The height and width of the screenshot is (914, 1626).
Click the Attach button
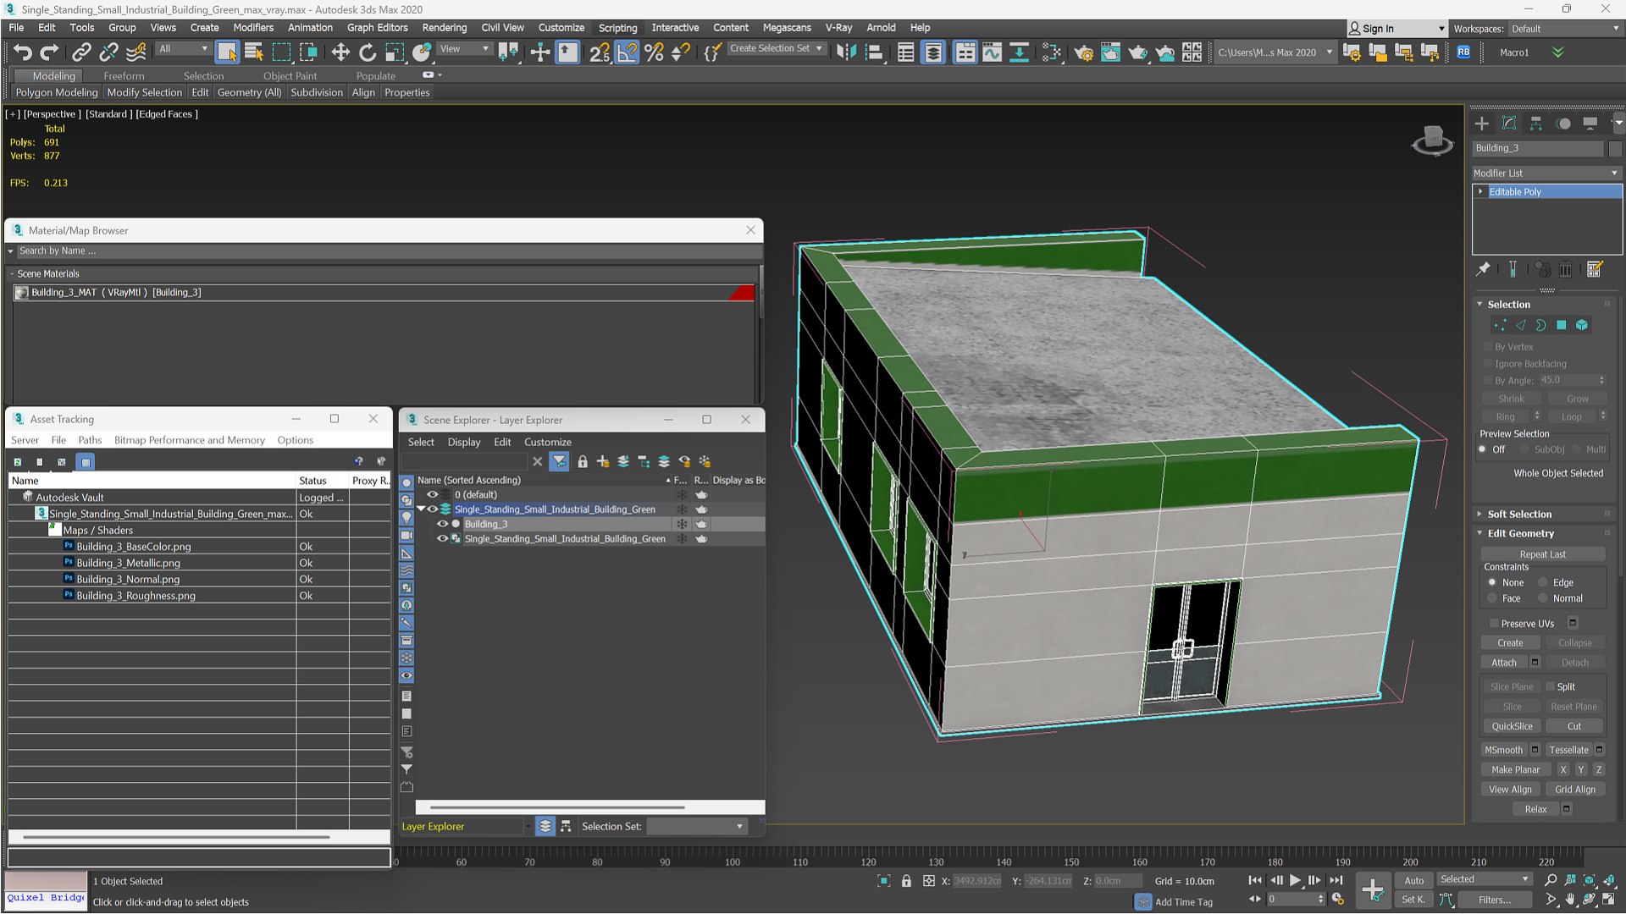click(1504, 663)
